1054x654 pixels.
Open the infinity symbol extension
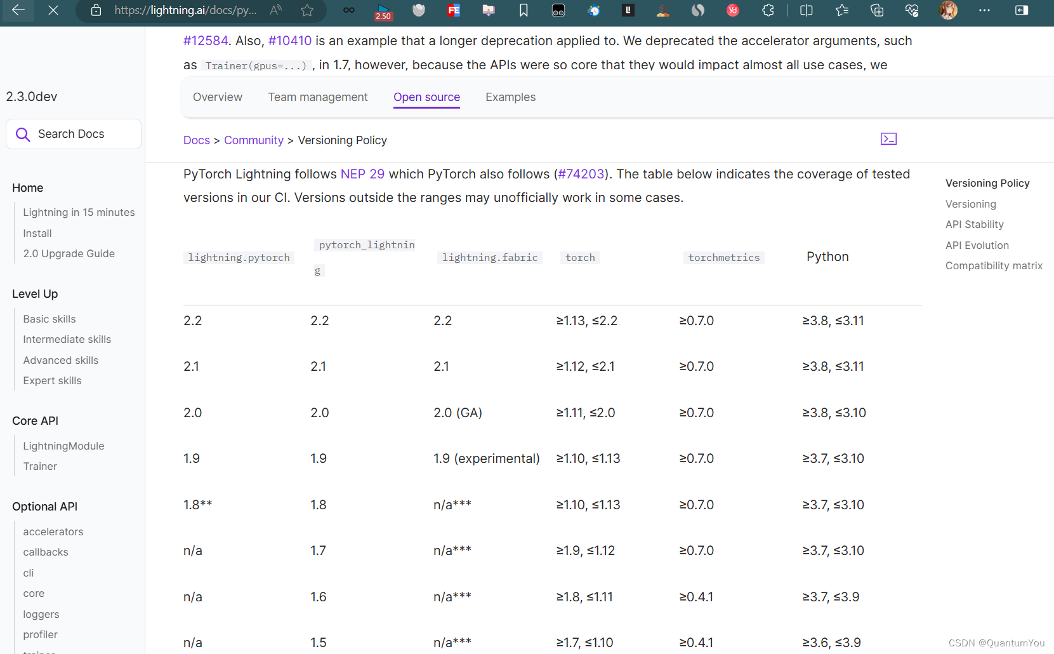click(349, 10)
